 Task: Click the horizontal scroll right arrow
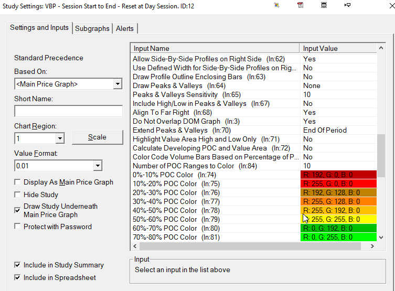click(x=372, y=246)
